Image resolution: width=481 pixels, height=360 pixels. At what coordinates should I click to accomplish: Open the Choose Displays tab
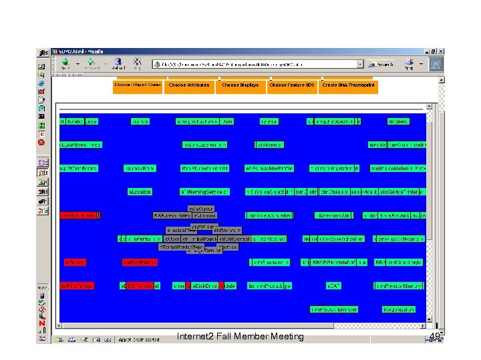(240, 86)
